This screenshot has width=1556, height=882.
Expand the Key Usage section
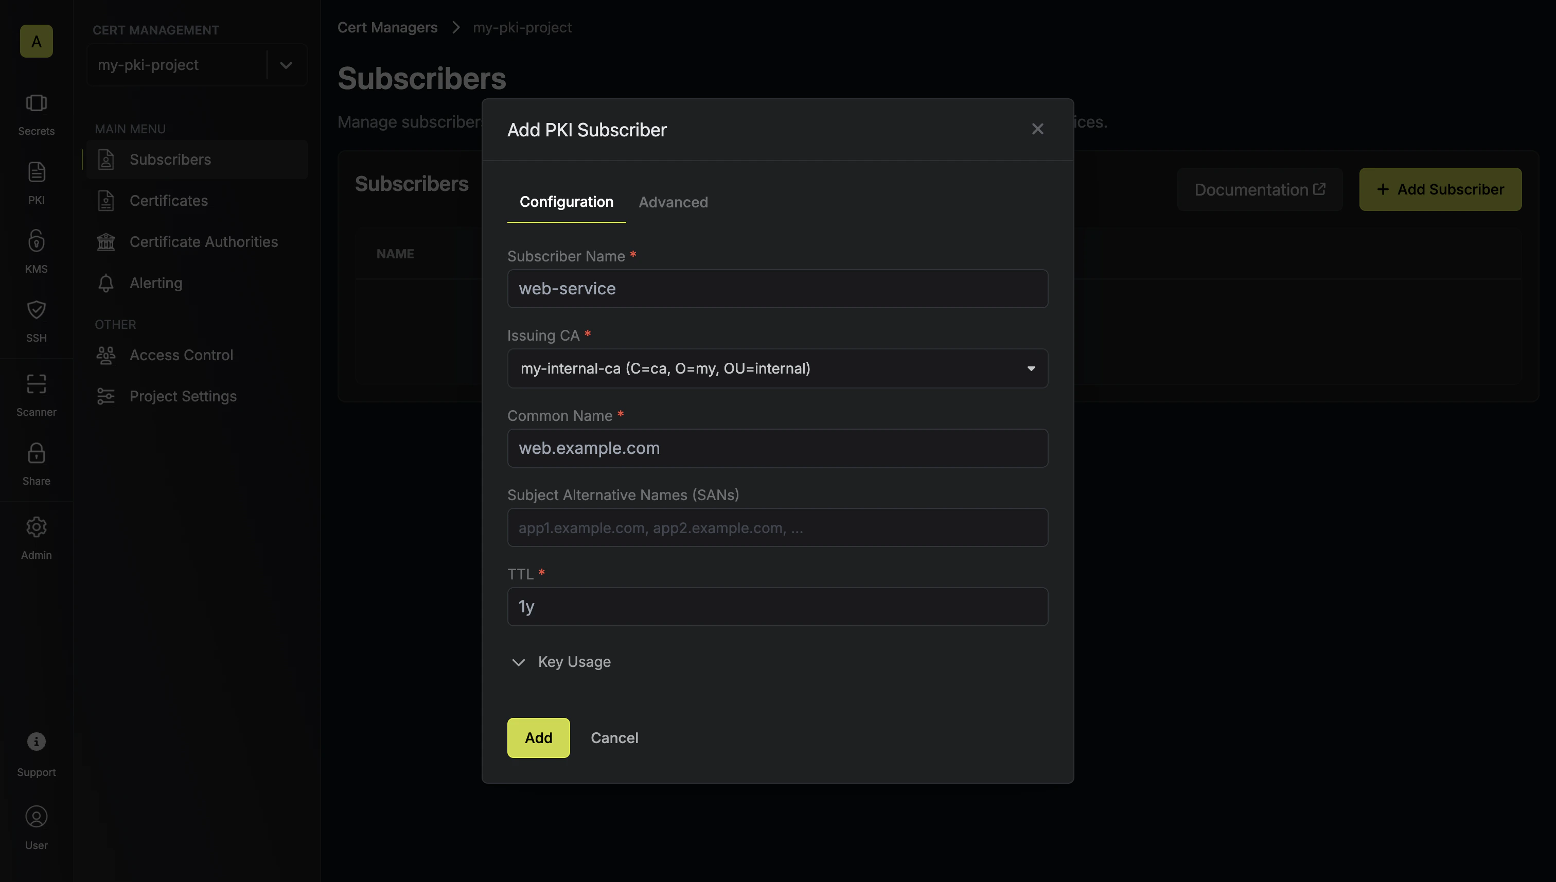[x=562, y=662]
